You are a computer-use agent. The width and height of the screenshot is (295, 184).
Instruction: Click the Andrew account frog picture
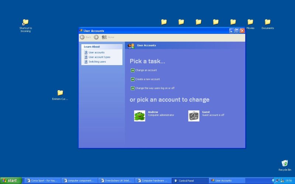(139, 116)
